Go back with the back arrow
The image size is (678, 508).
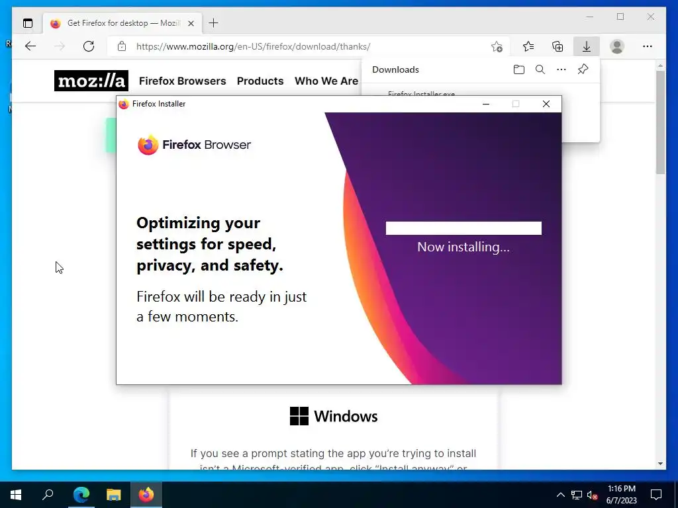tap(30, 46)
